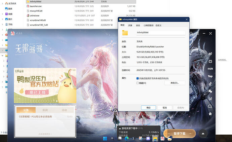
Task: Open the 以前的版本 tab
Action: tap(149, 25)
